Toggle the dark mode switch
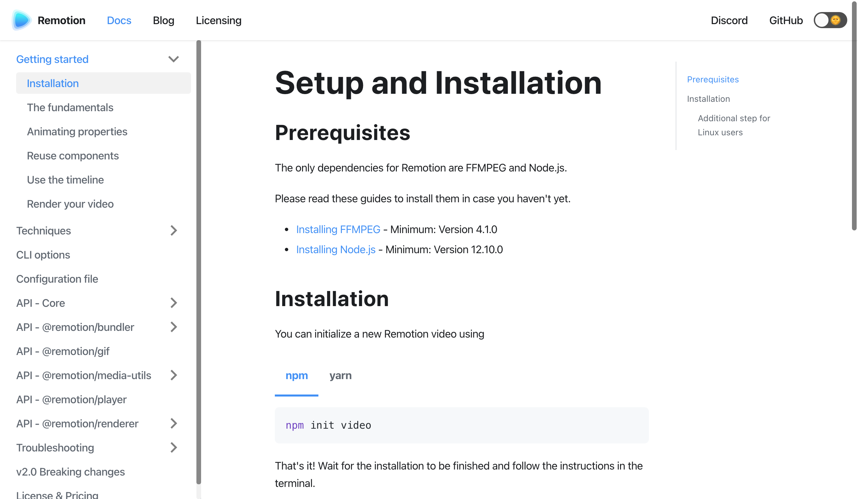This screenshot has height=499, width=858. pos(830,20)
